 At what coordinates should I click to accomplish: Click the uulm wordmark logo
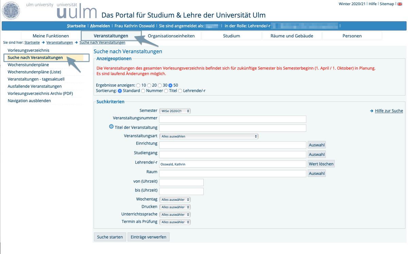click(x=77, y=11)
